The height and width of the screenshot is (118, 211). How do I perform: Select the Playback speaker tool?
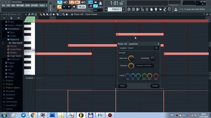[67, 14]
